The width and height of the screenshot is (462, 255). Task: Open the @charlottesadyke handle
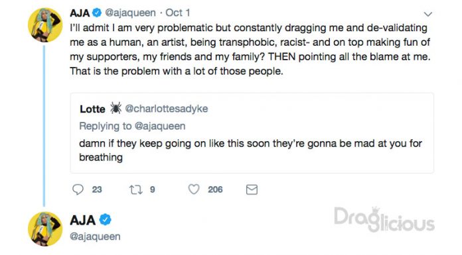click(167, 109)
